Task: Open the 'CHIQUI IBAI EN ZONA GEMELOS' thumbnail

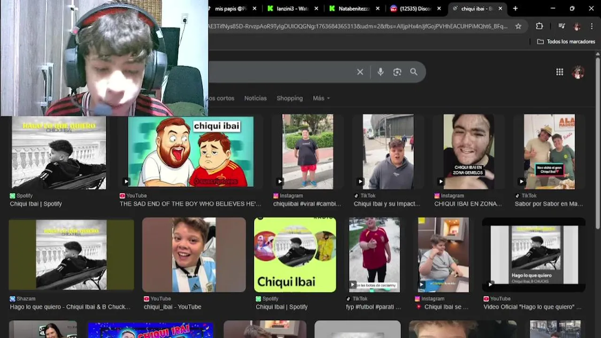Action: (468, 152)
